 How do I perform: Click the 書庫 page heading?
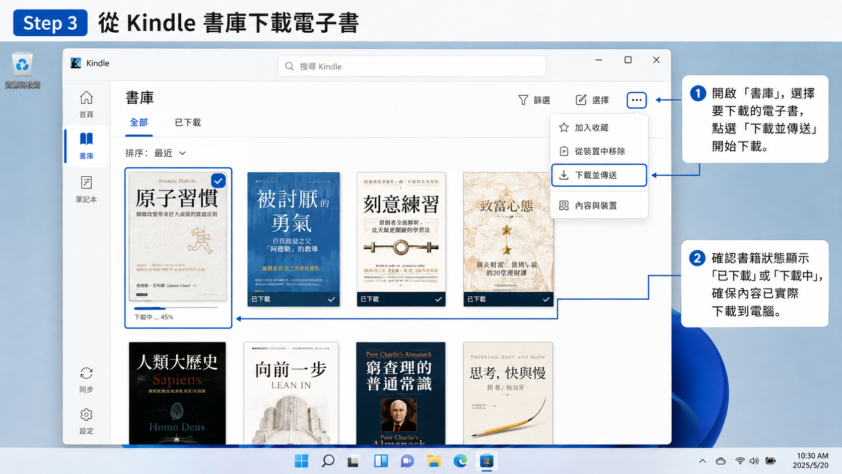coord(139,98)
